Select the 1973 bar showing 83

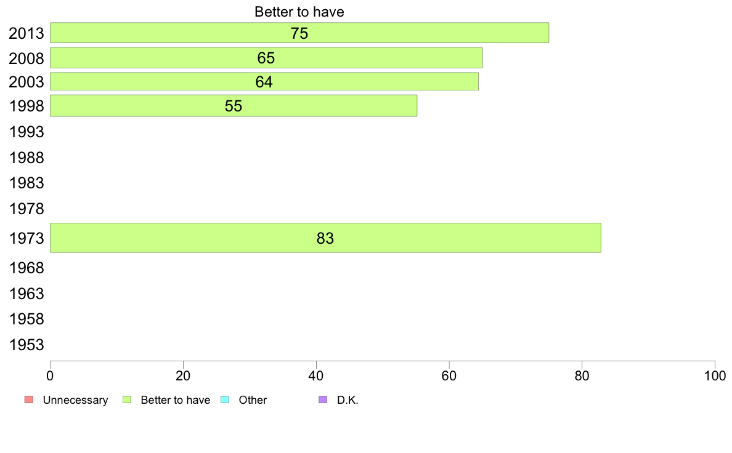pyautogui.click(x=325, y=238)
